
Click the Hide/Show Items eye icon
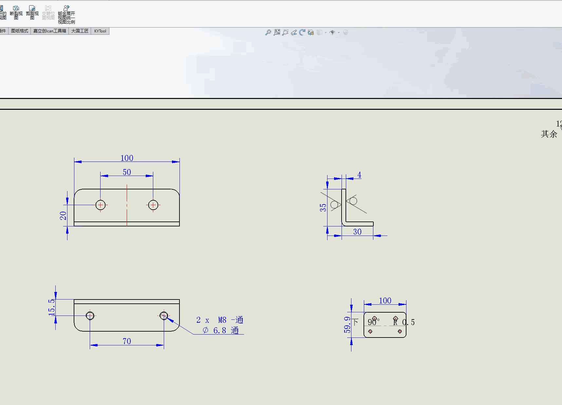pos(332,32)
